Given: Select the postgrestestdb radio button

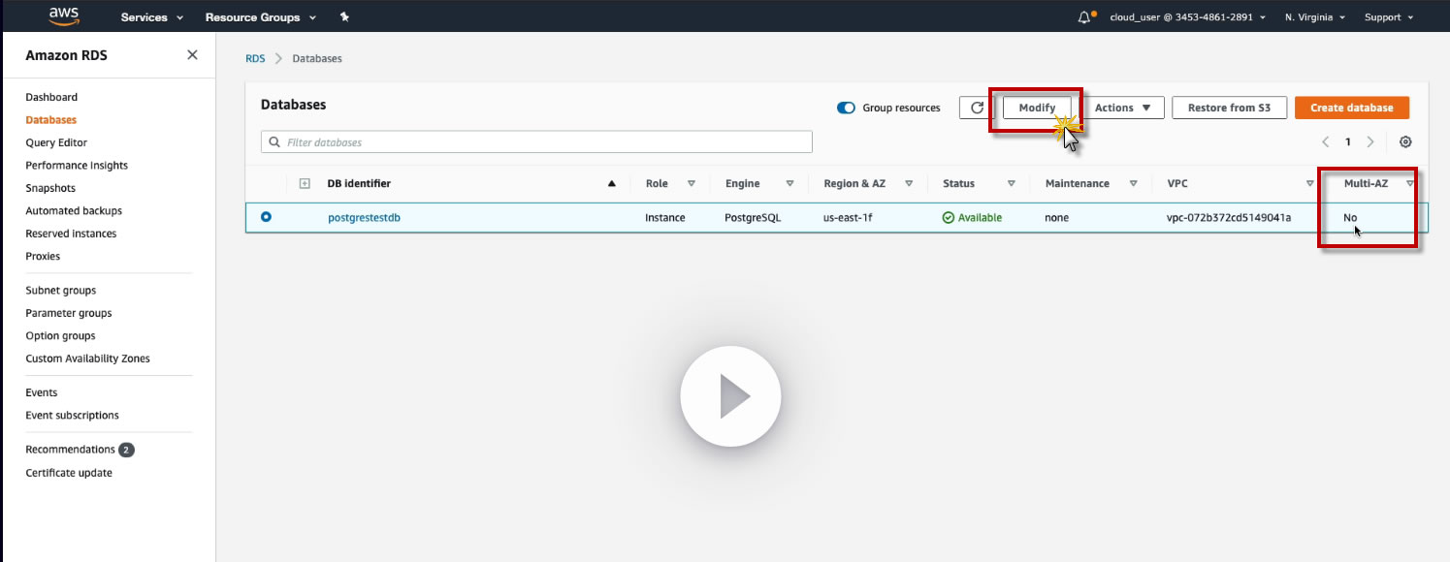Looking at the screenshot, I should point(266,217).
